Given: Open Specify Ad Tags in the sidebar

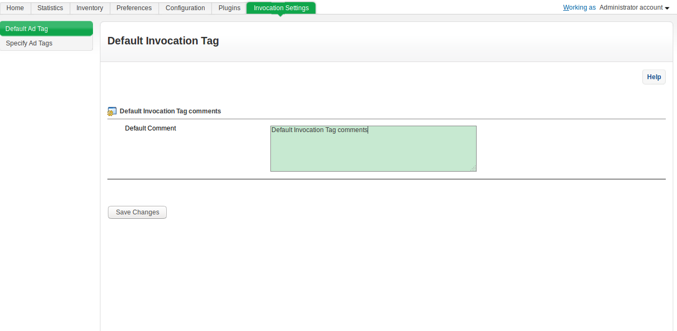Looking at the screenshot, I should click(x=46, y=43).
